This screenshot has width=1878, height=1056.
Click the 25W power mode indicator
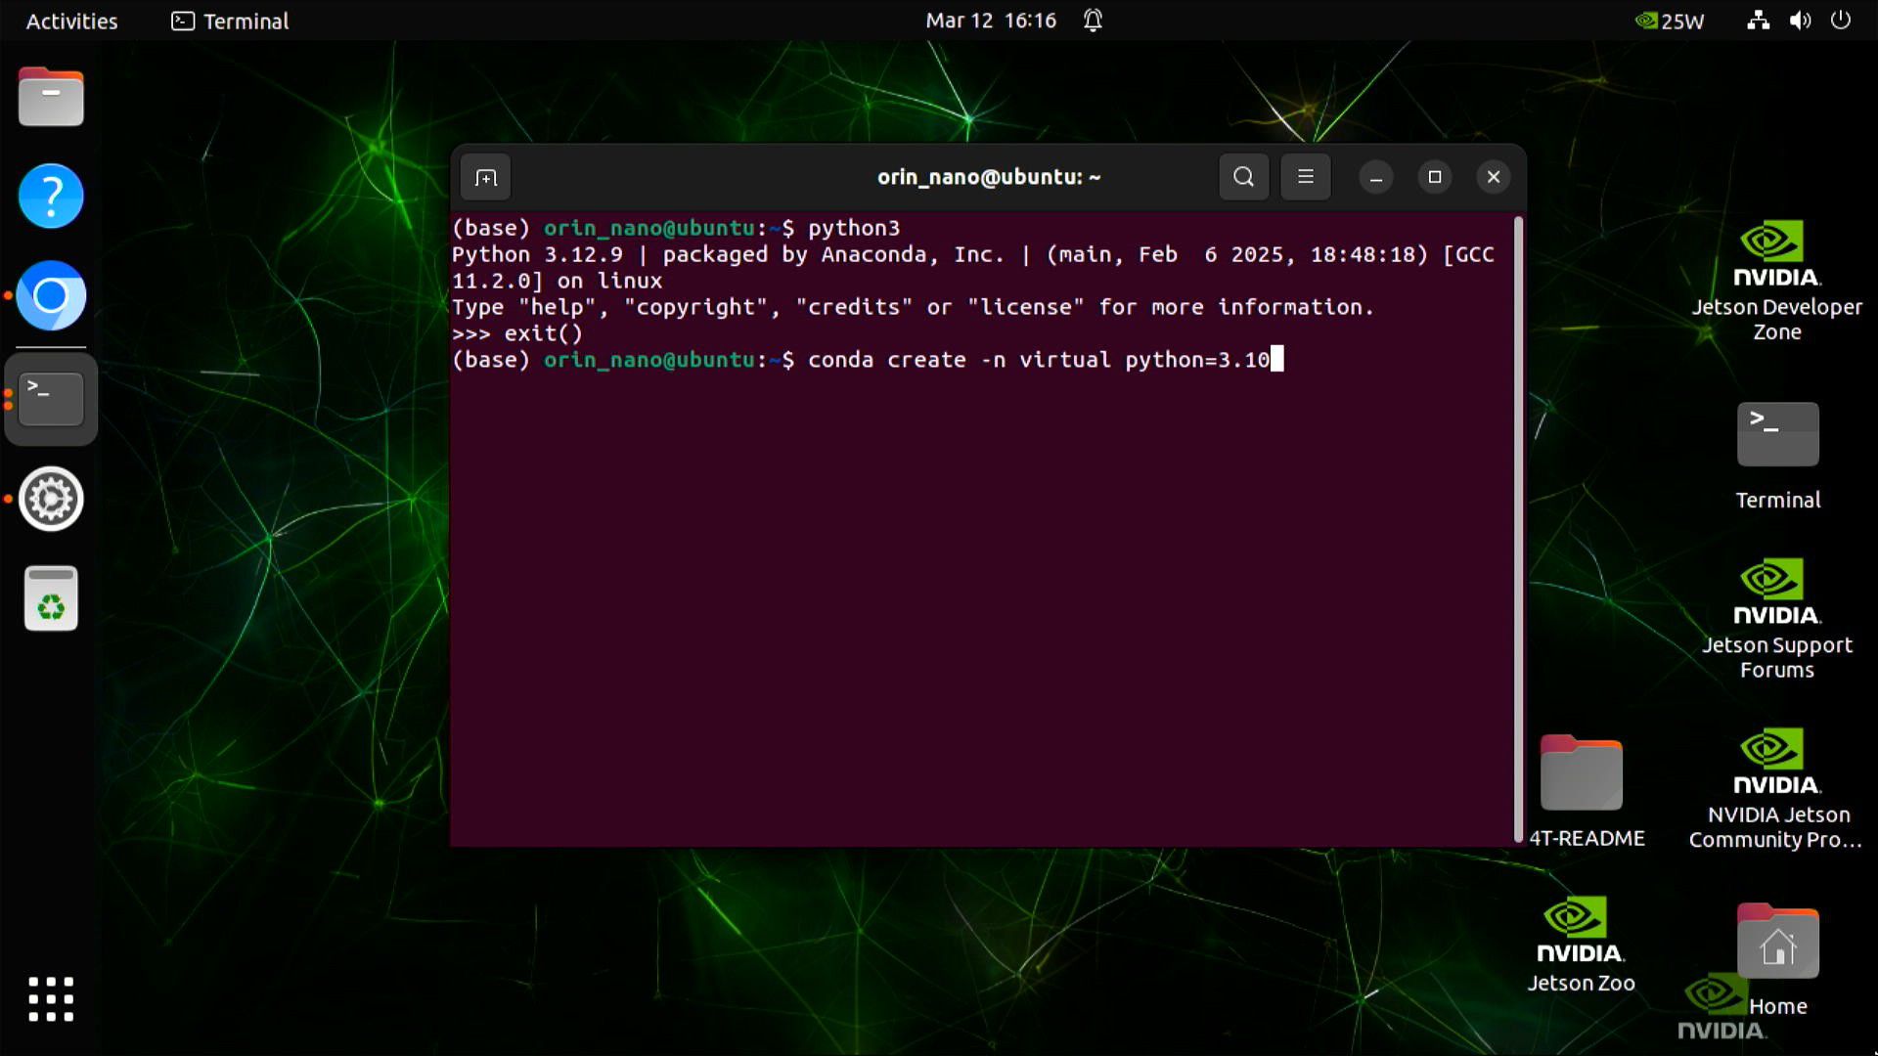[x=1669, y=21]
